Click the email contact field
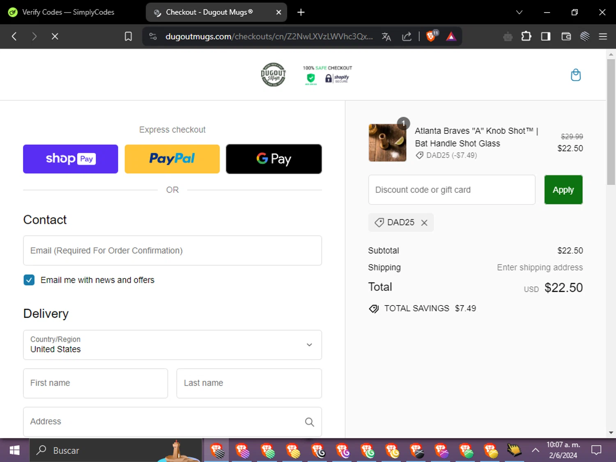 (172, 251)
